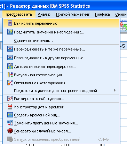127x146 pixels.
Task: Choose Создать временной ряд... item
Action: 61,115
